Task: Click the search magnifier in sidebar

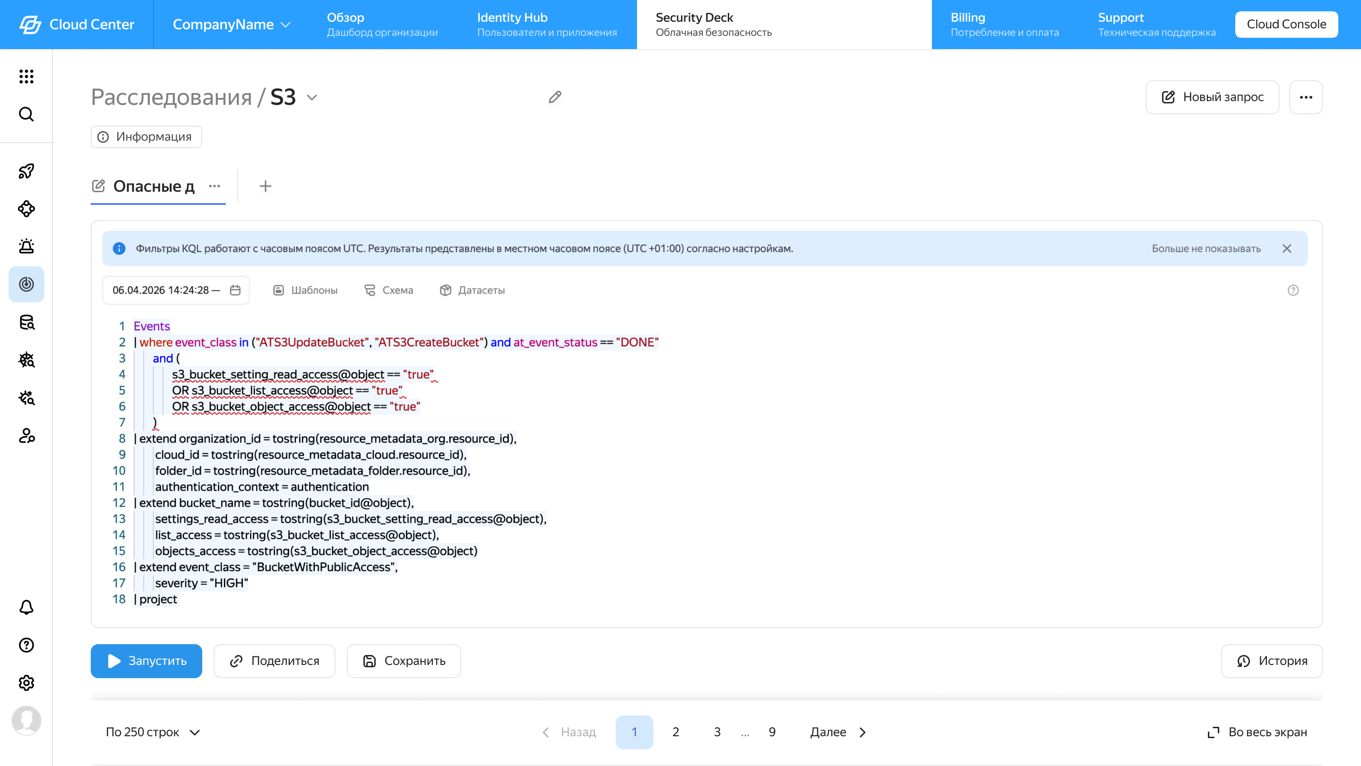Action: [x=26, y=114]
